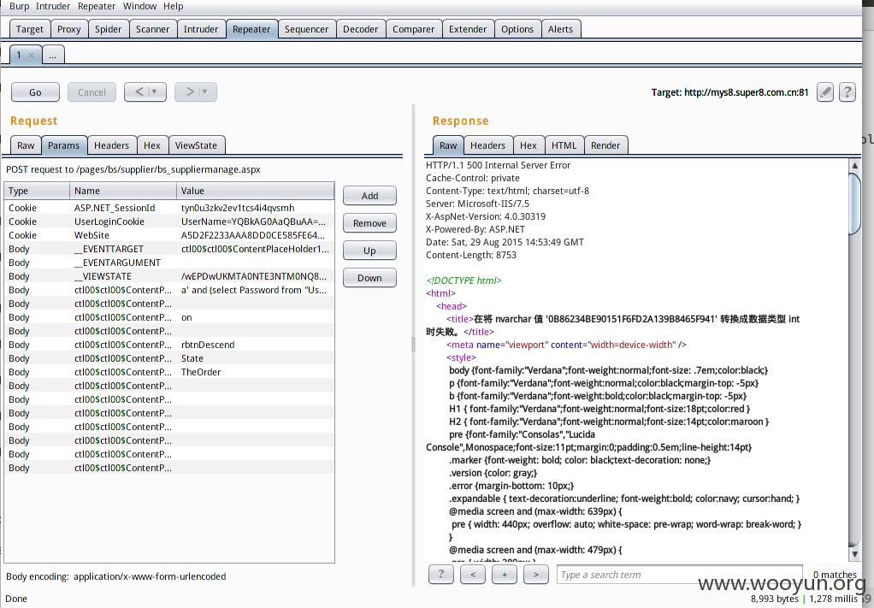Viewport: 874px width, 608px height.
Task: Switch to the Comparer tab
Action: [414, 29]
